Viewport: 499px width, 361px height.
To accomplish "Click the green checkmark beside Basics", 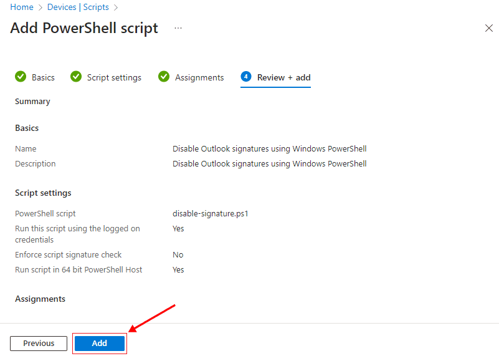I will click(x=21, y=77).
